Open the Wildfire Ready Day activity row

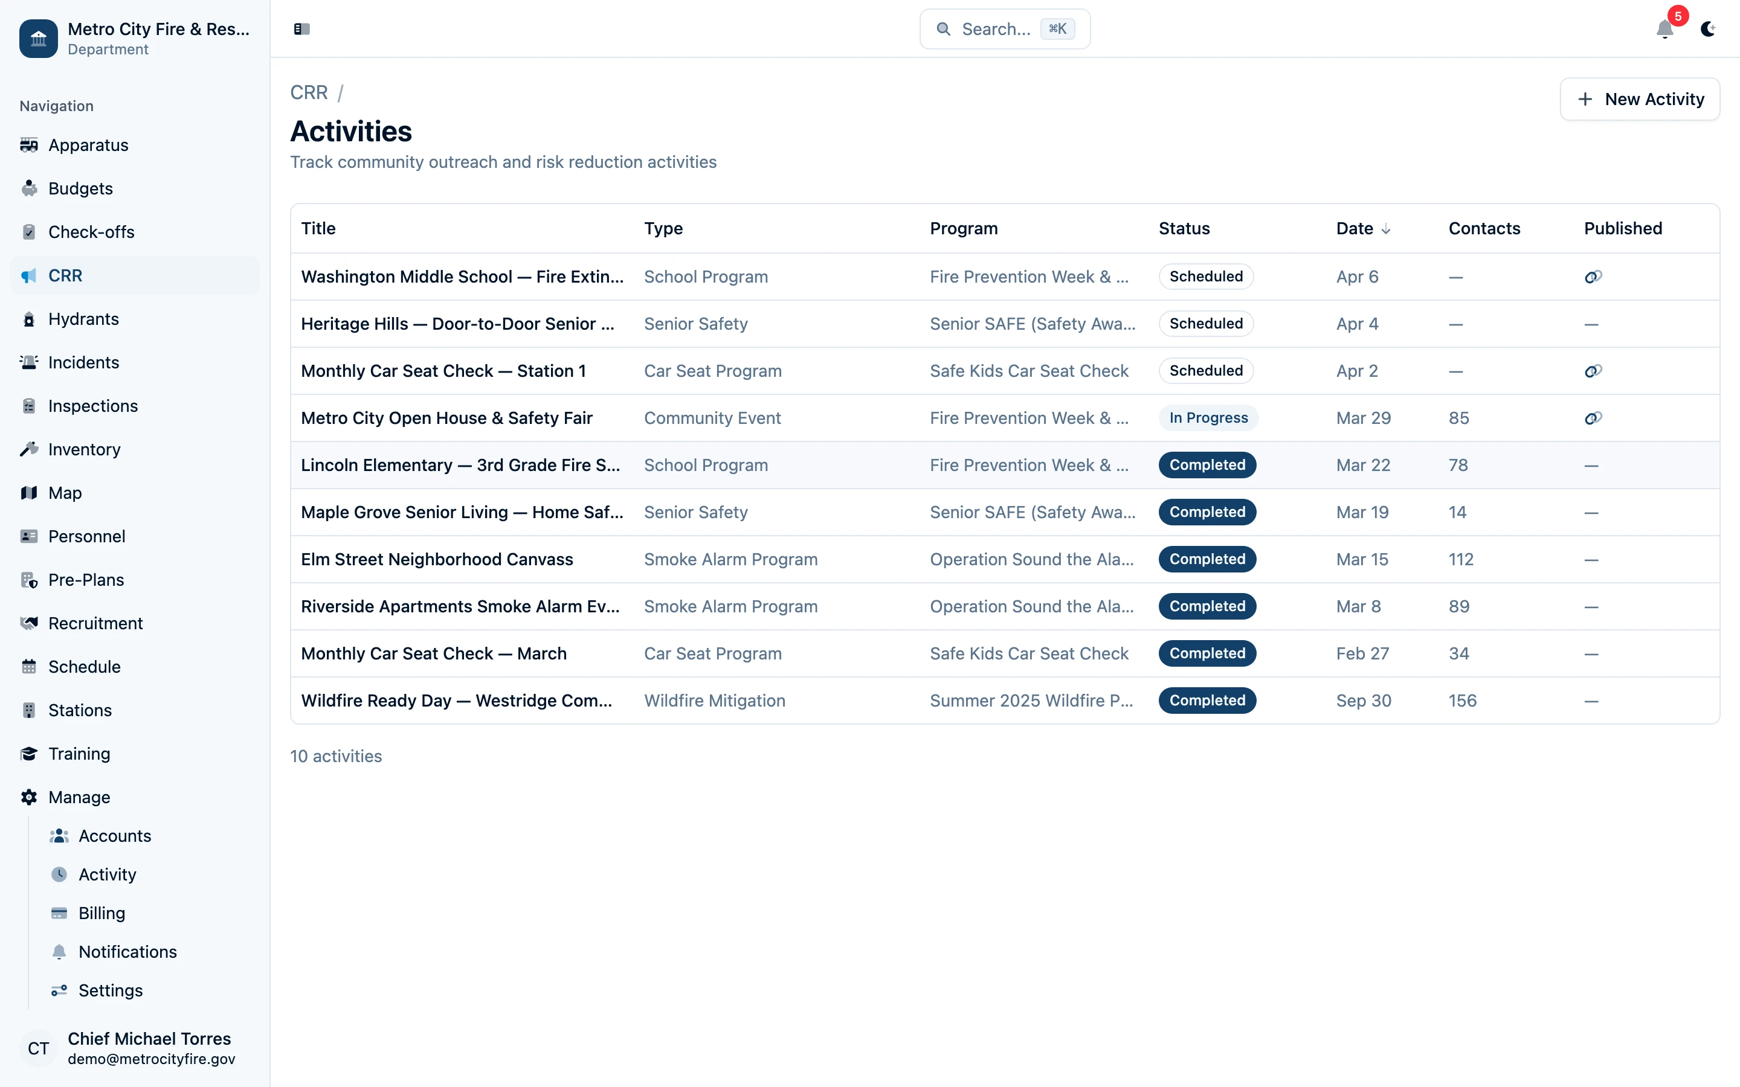457,701
